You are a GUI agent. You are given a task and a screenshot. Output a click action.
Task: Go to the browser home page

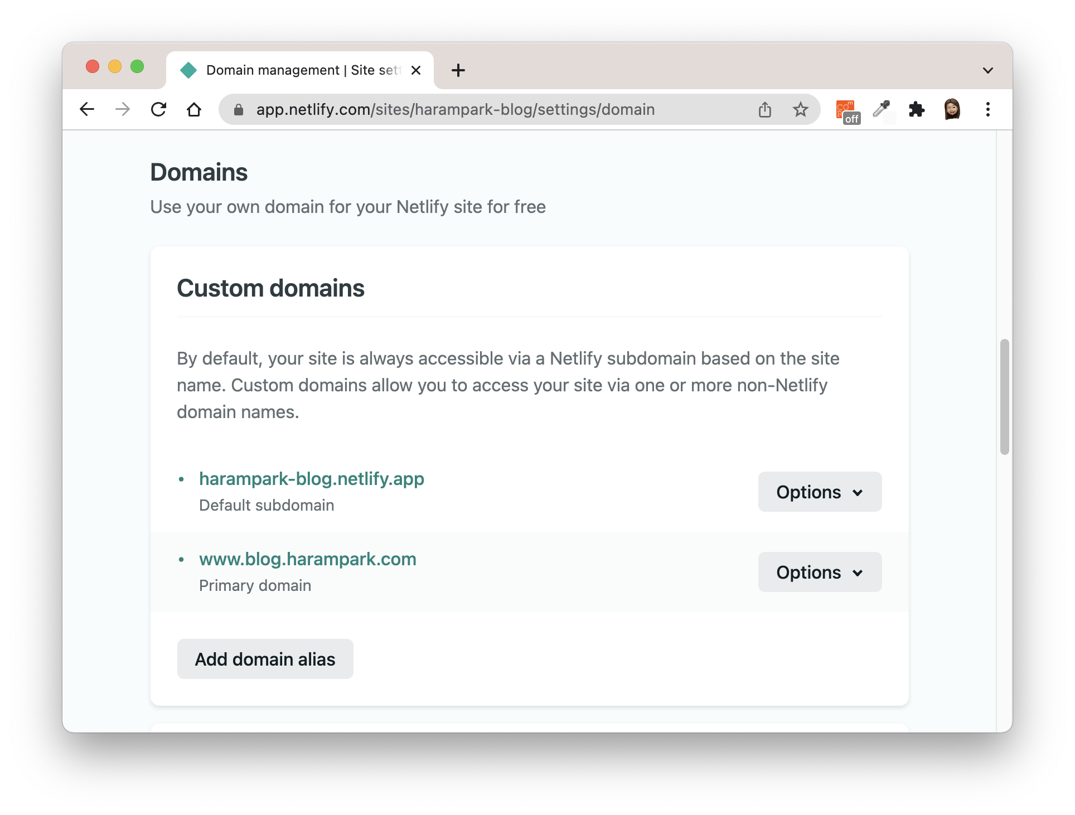click(x=194, y=109)
